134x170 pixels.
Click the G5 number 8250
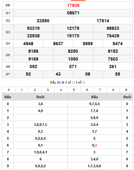tap(73, 51)
